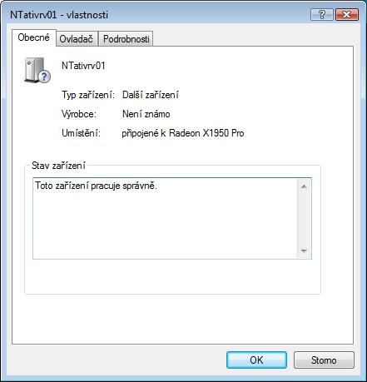Image resolution: width=367 pixels, height=382 pixels.
Task: Click the 'Umístění:' label
Action: (x=81, y=133)
